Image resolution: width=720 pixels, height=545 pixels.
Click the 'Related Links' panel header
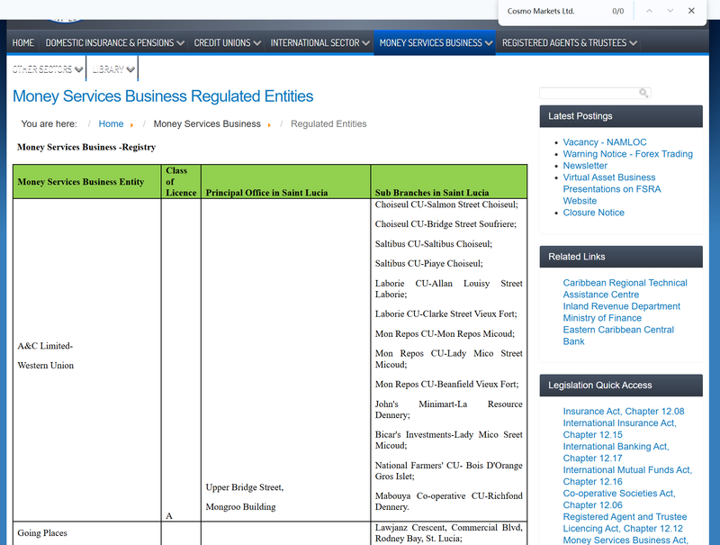621,257
